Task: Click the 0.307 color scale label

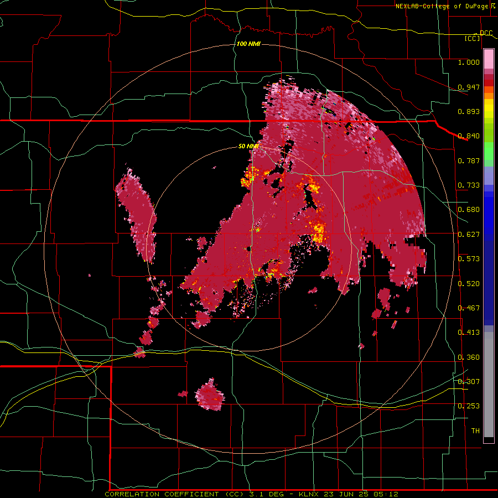Action: point(469,382)
